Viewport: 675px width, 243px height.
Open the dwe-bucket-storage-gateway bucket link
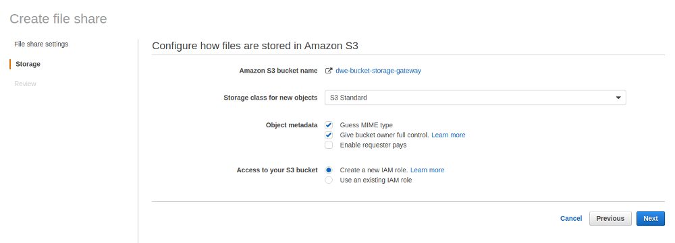coord(378,71)
